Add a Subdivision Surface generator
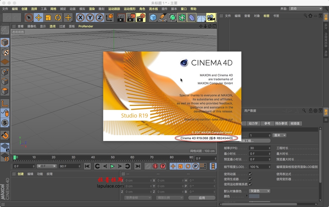The width and height of the screenshot is (329, 207). pos(172,18)
